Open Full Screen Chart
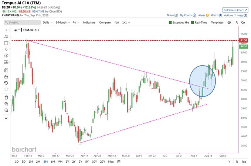 [235, 10]
